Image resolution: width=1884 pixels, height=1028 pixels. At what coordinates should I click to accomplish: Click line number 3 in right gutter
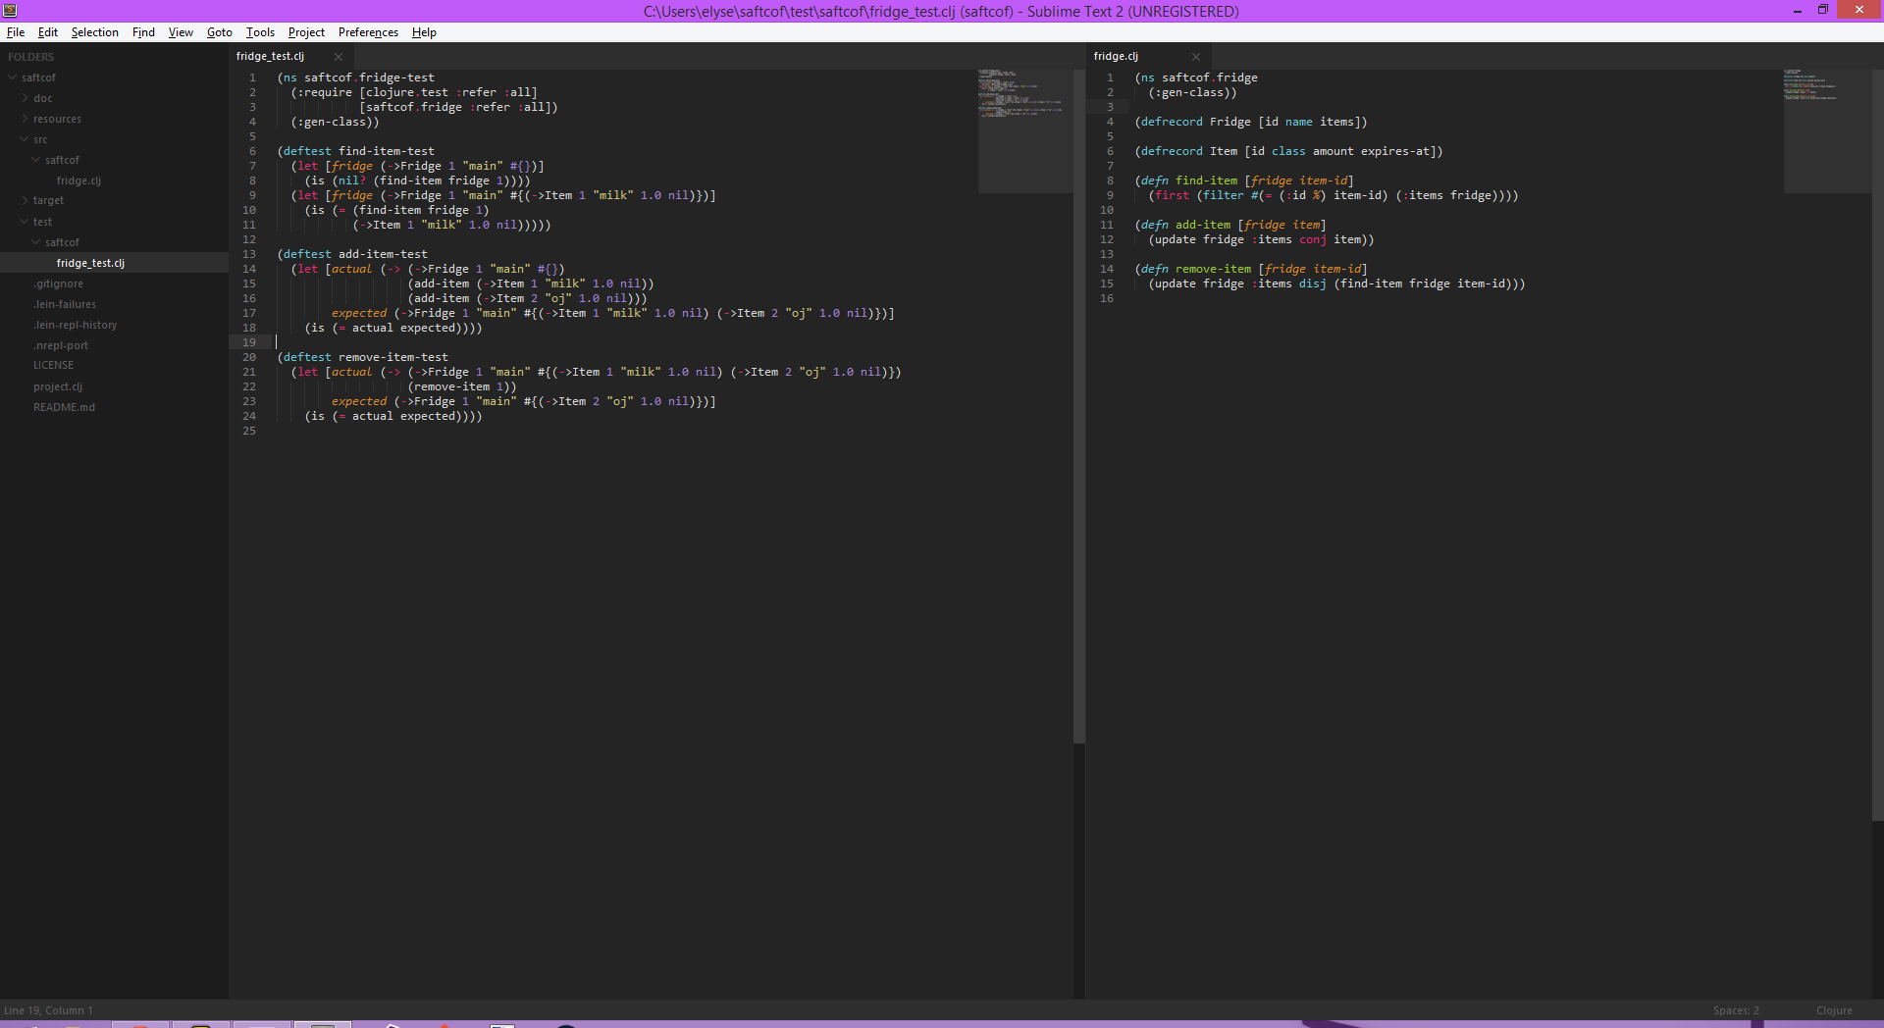pos(1110,107)
